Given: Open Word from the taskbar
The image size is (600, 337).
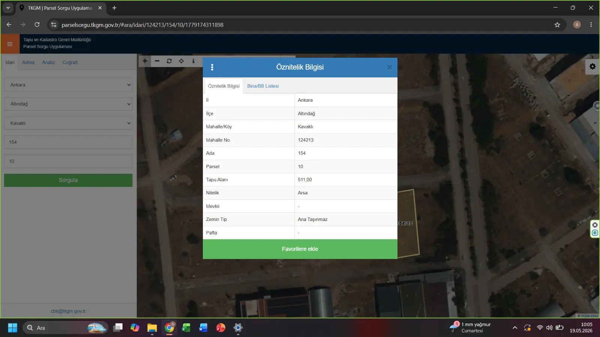Looking at the screenshot, I should pos(203,328).
